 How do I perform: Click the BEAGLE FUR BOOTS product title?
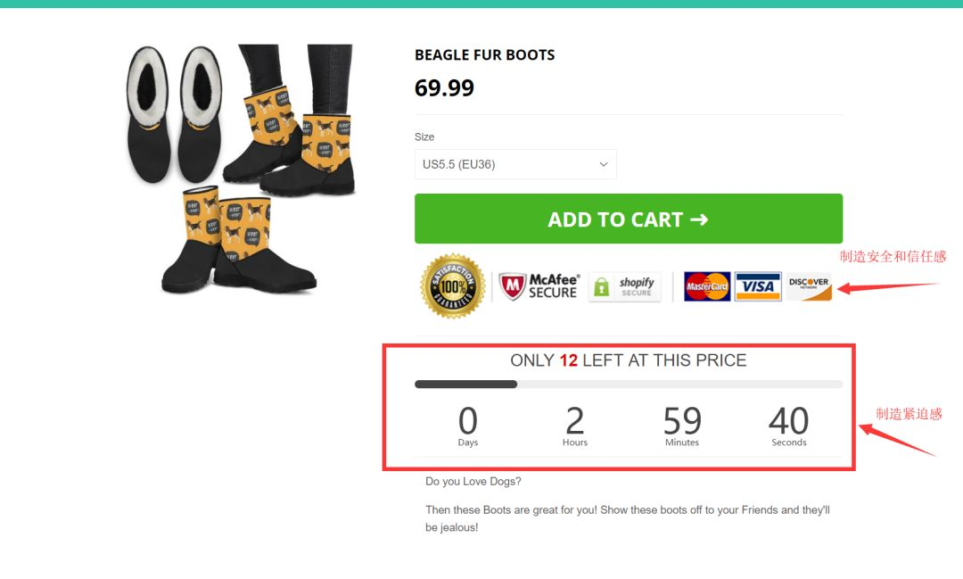(x=484, y=55)
